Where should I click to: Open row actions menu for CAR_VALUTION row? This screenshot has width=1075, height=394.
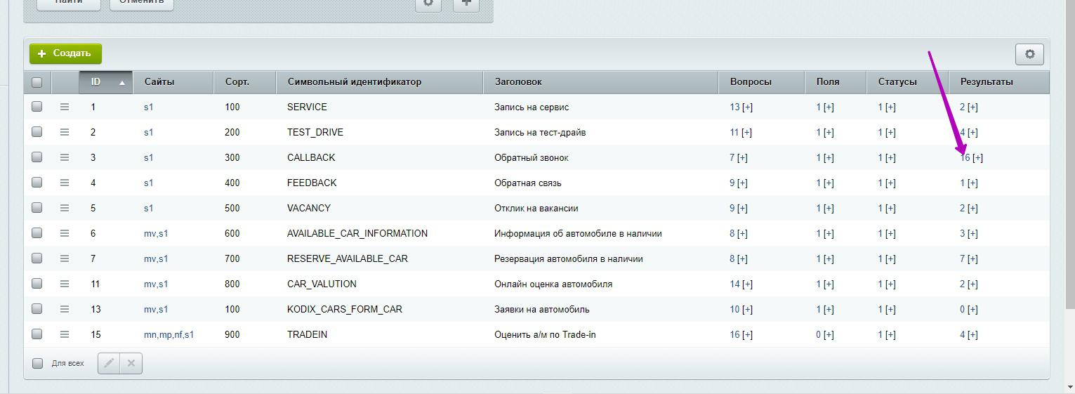[x=65, y=284]
